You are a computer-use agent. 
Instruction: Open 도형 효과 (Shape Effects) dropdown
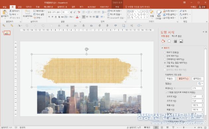pos(169,18)
